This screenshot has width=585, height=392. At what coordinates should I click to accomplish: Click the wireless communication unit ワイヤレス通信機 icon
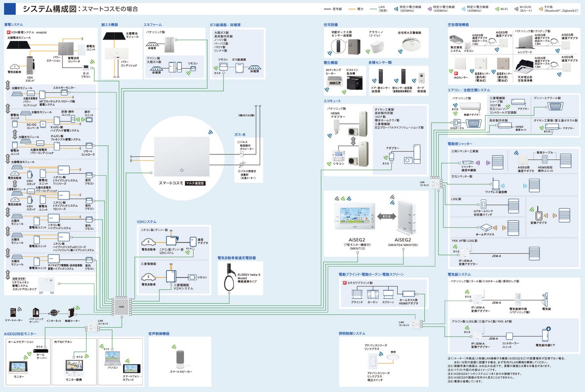[496, 185]
